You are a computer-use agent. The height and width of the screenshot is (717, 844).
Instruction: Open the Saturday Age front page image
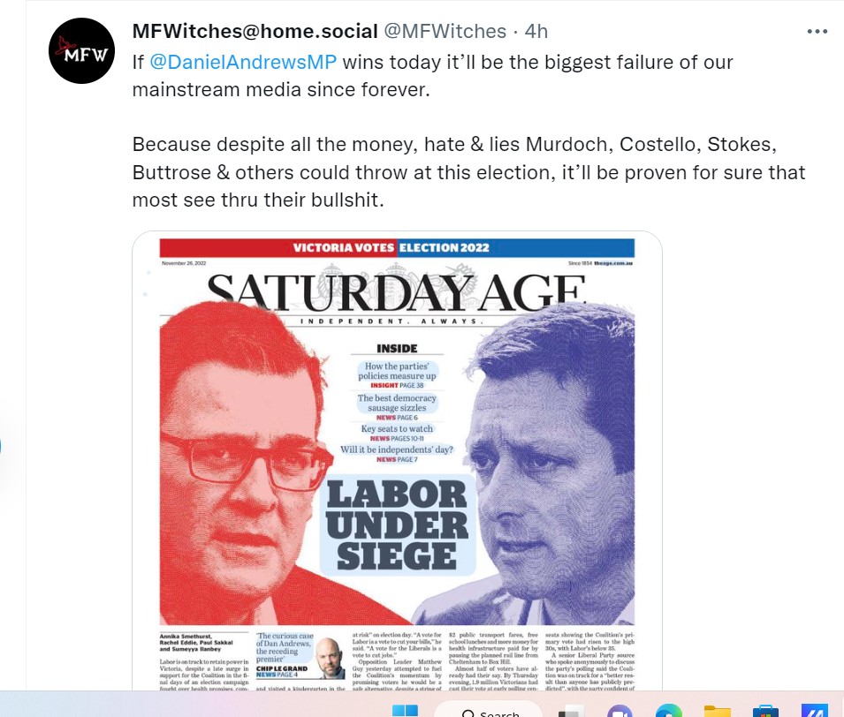click(397, 461)
